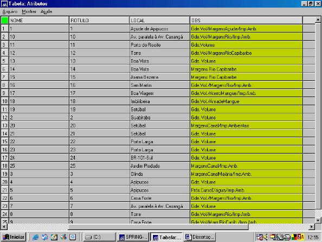Click the red ZA tray icon
The image size is (322, 242).
point(301,237)
